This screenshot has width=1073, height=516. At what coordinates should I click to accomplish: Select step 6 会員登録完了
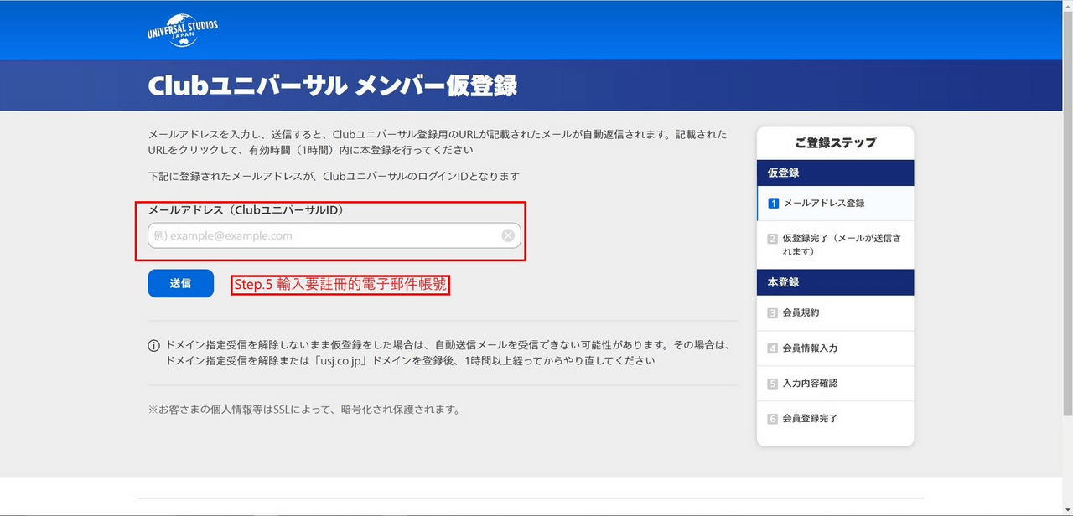point(835,418)
